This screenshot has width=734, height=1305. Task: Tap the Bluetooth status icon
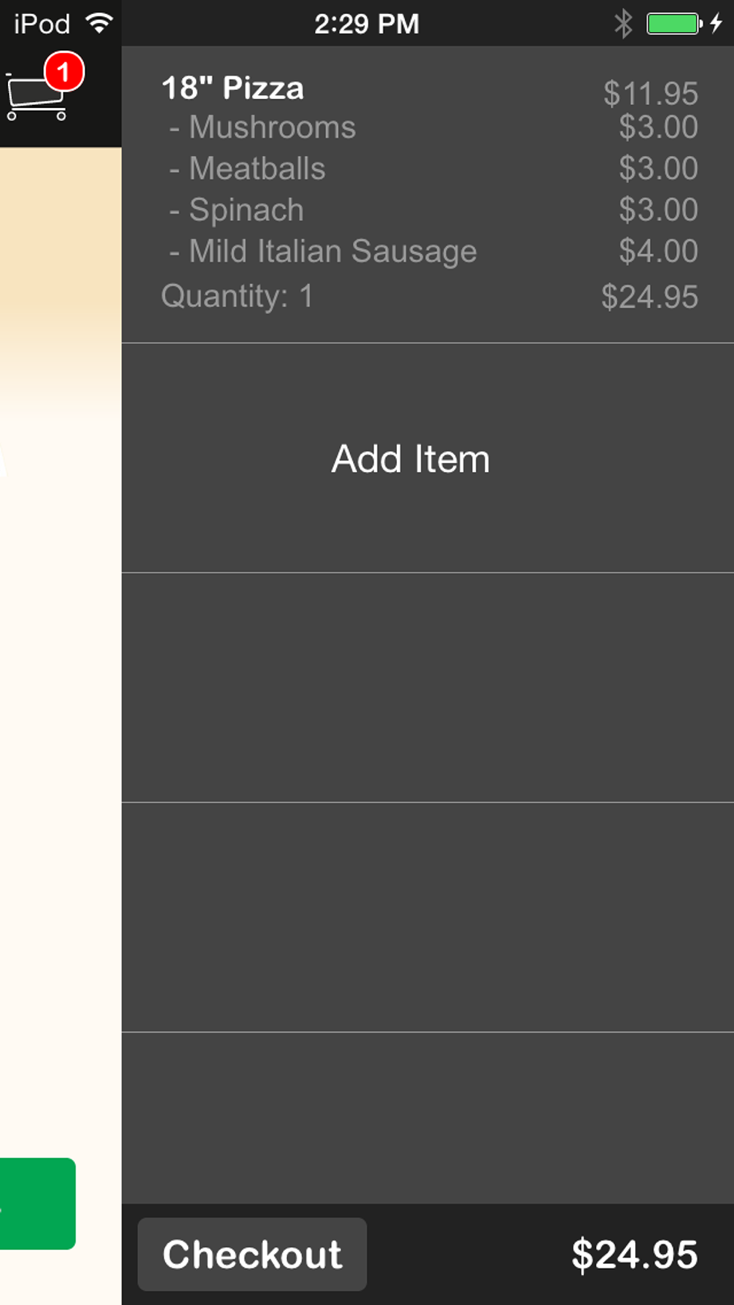(623, 23)
